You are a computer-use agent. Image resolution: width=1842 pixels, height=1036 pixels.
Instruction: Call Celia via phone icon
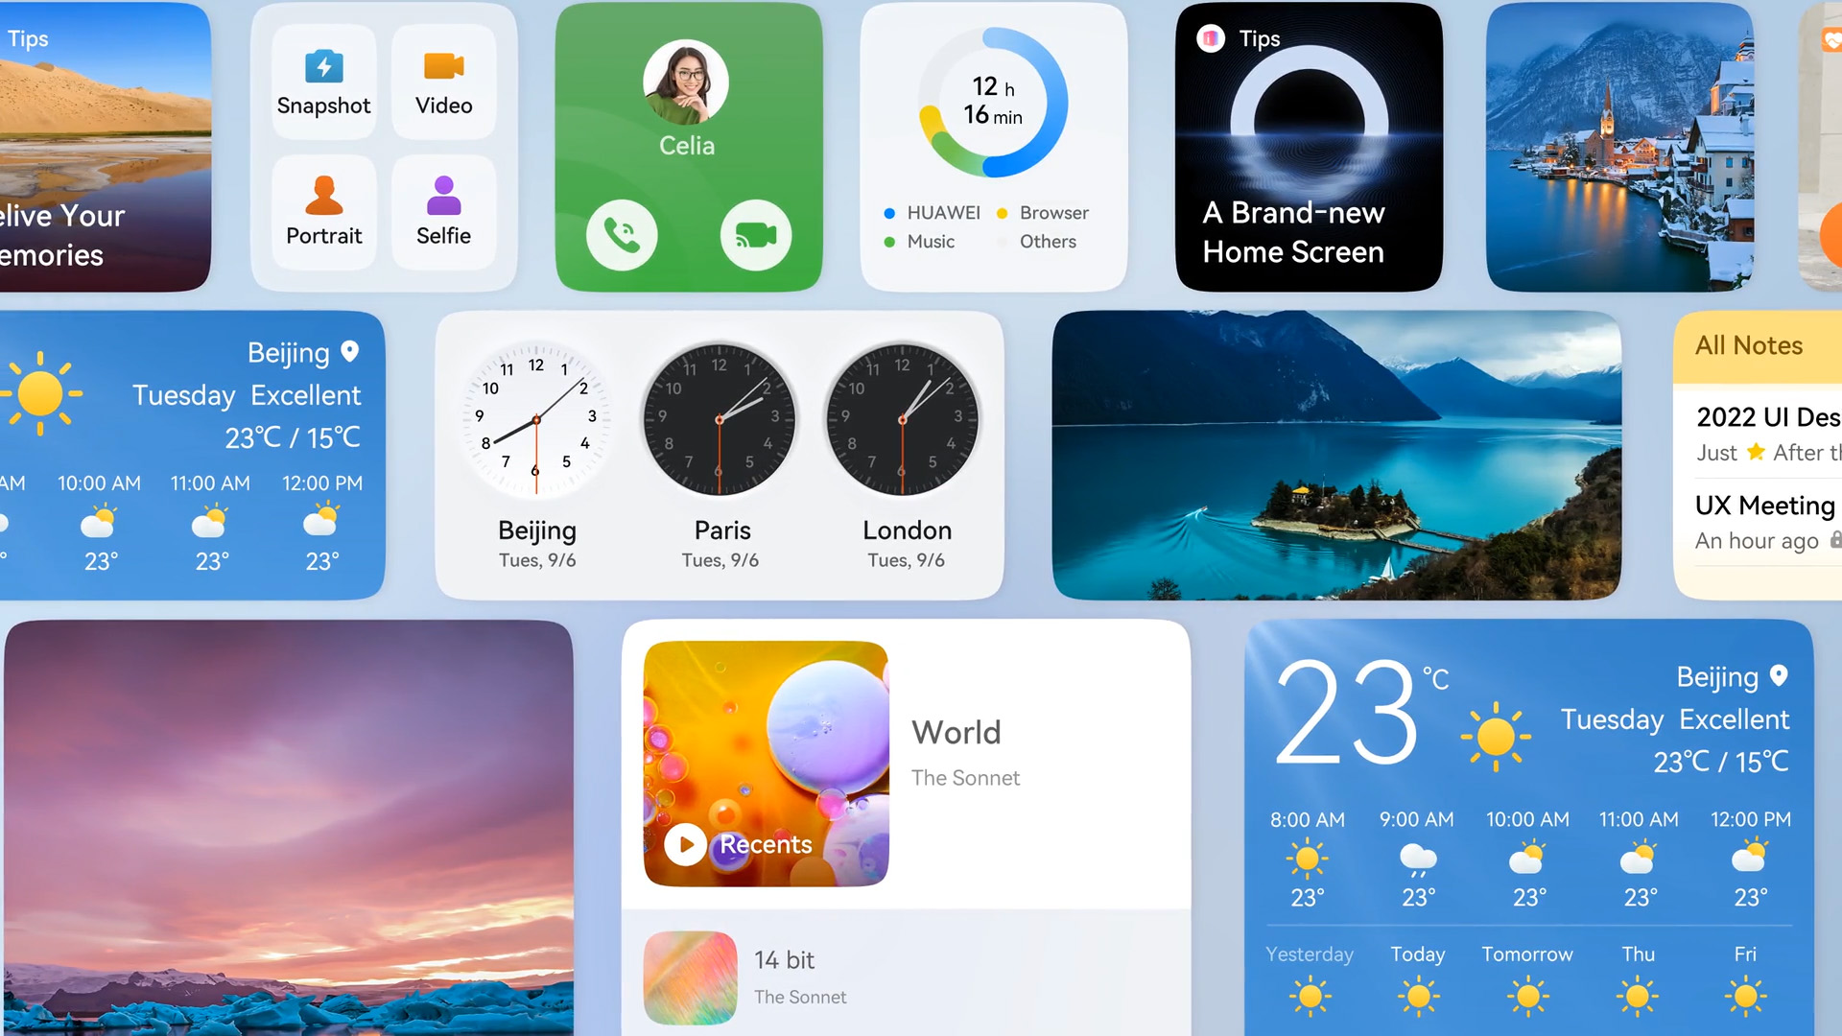620,234
